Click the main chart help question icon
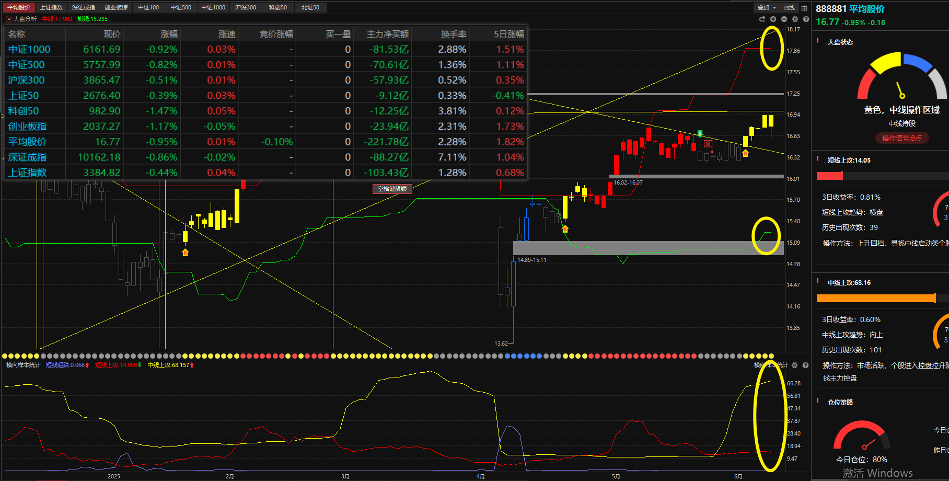The width and height of the screenshot is (949, 481). coord(806,19)
